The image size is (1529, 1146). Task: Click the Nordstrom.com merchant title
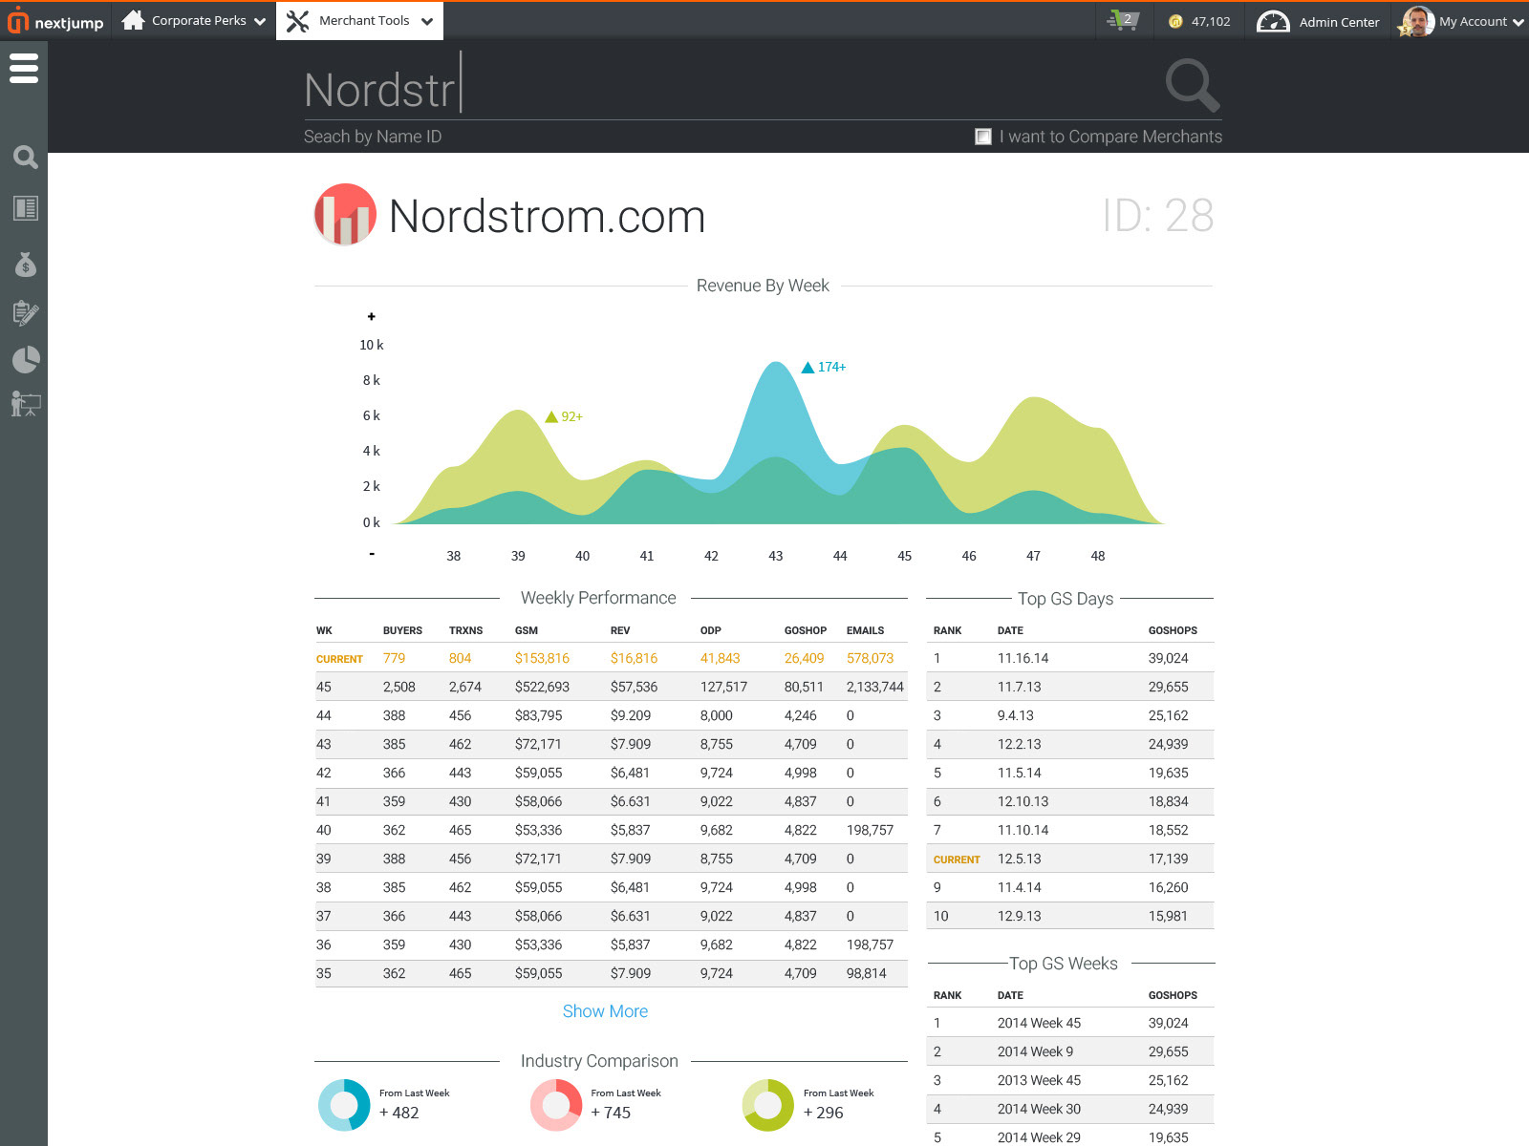[548, 216]
